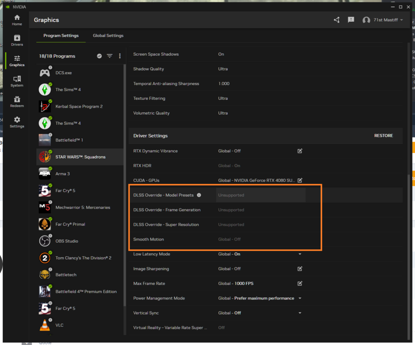Select DCS.exe controller icon
The image size is (415, 345).
(x=45, y=73)
